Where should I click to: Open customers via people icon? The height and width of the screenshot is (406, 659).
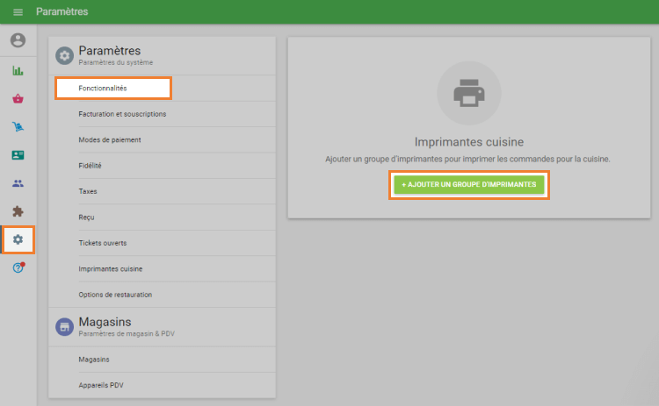coord(18,183)
